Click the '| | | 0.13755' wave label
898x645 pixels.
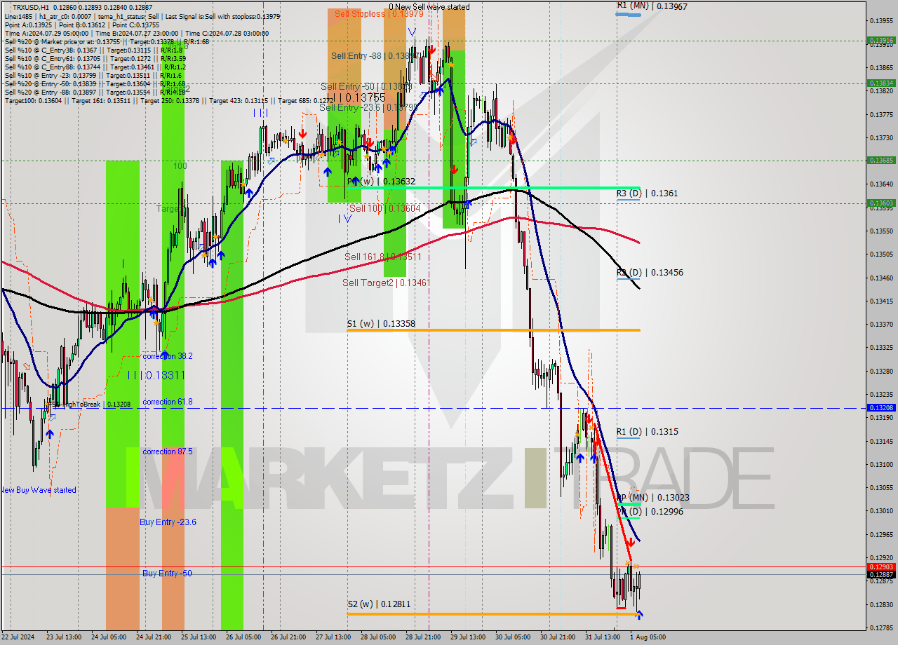point(356,97)
